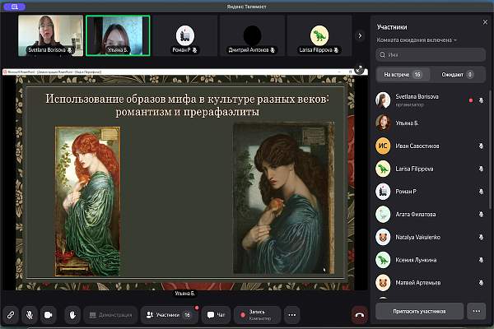Mute Роман Р microphone in list
Image resolution: width=494 pixels, height=329 pixels.
click(481, 192)
